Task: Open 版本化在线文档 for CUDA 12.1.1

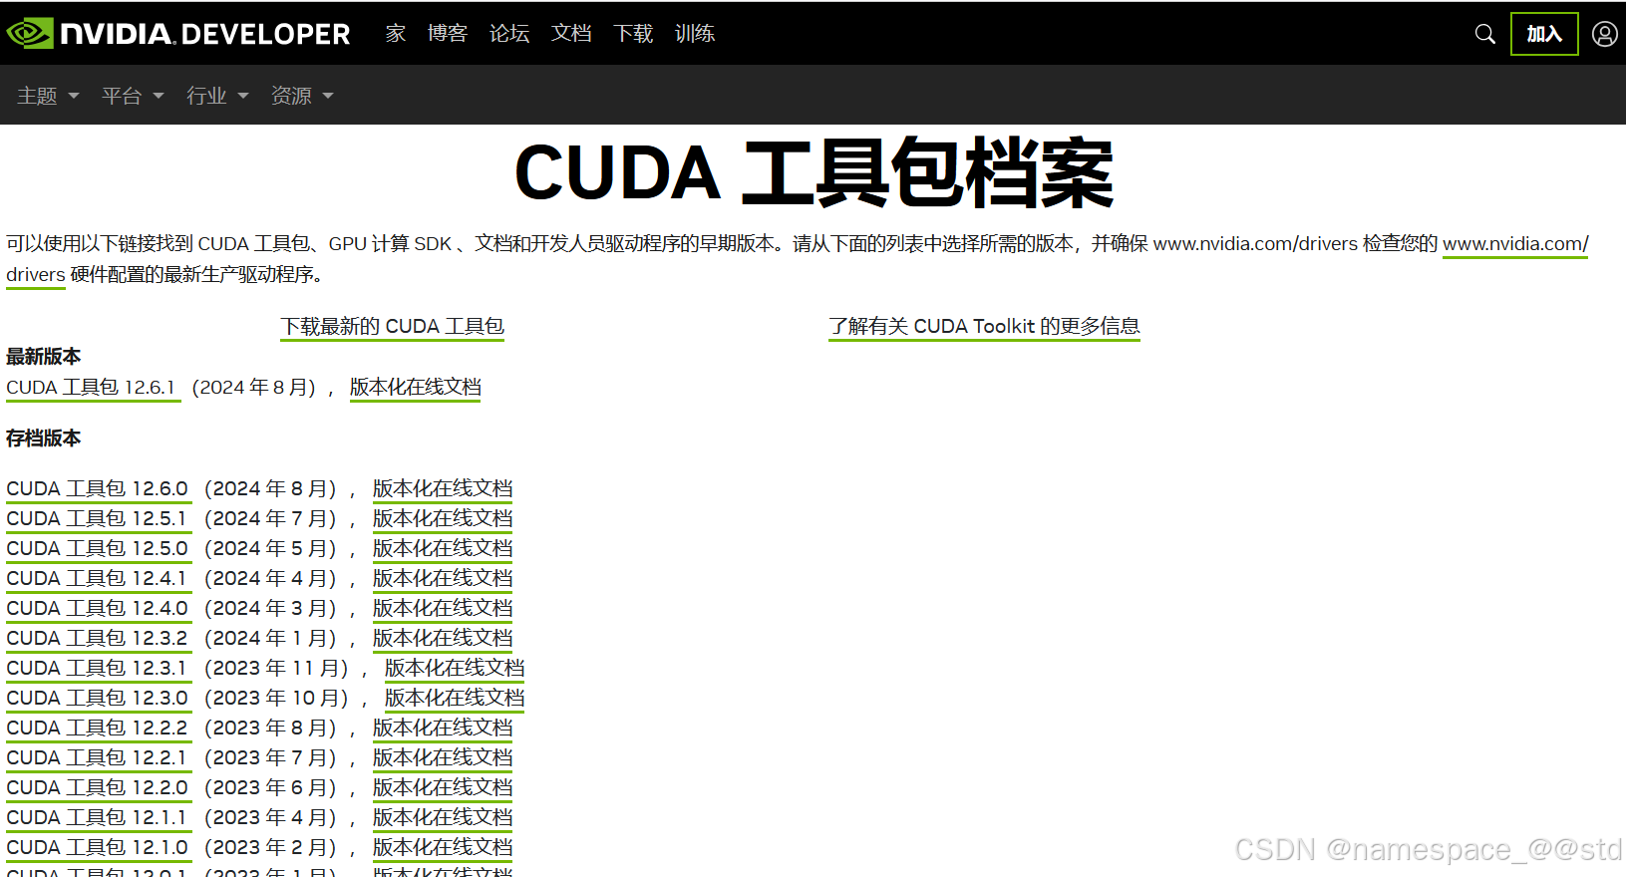Action: [443, 818]
